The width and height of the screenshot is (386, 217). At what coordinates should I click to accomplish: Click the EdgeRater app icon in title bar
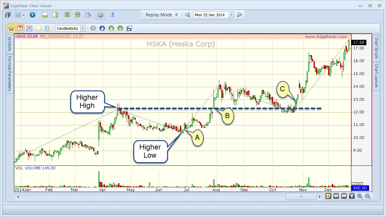point(6,6)
